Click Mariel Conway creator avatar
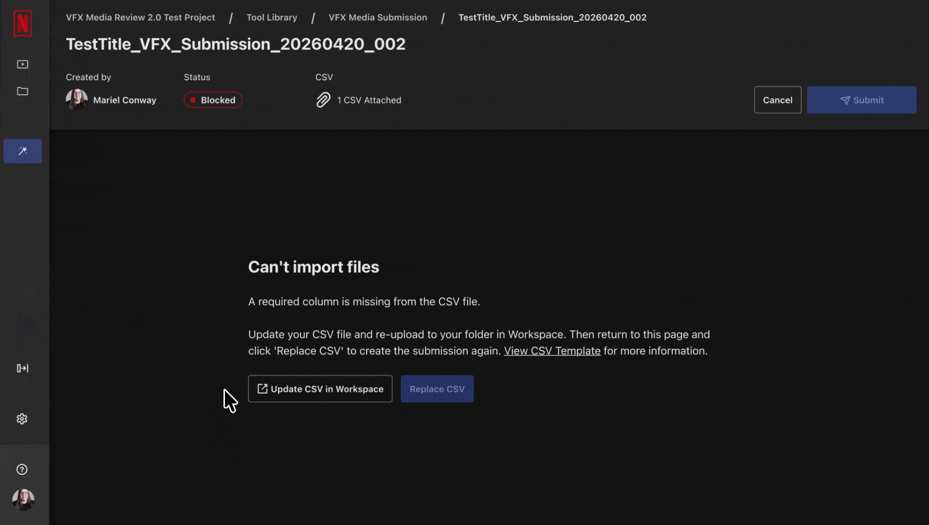The height and width of the screenshot is (525, 929). point(77,100)
